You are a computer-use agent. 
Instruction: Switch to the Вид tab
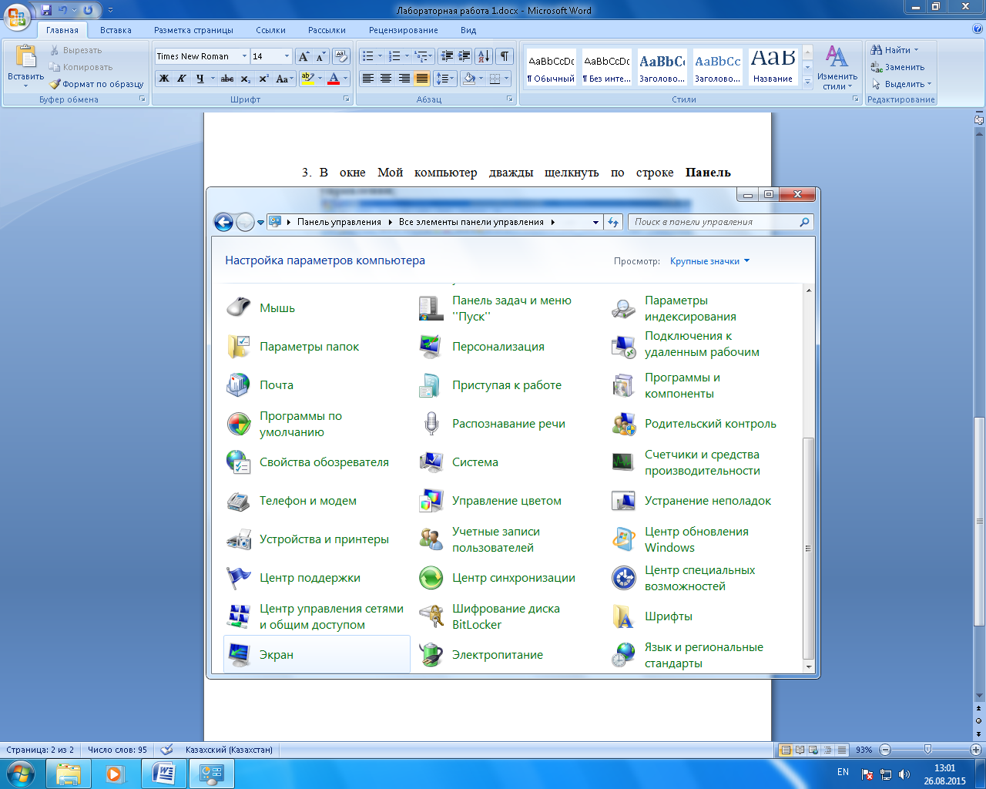[x=468, y=30]
